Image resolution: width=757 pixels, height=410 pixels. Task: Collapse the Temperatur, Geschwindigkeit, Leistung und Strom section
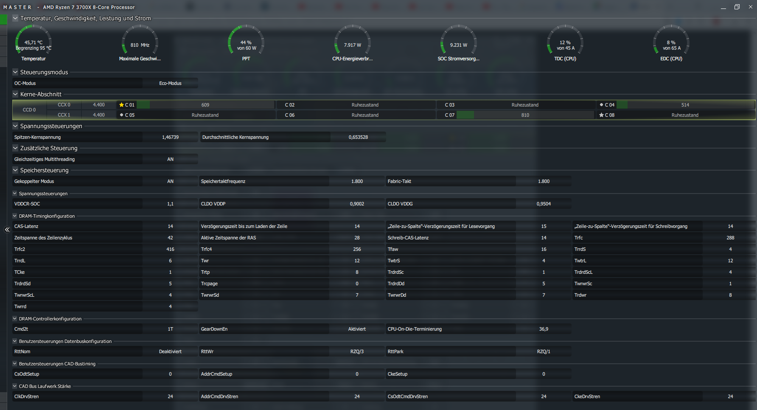[15, 18]
